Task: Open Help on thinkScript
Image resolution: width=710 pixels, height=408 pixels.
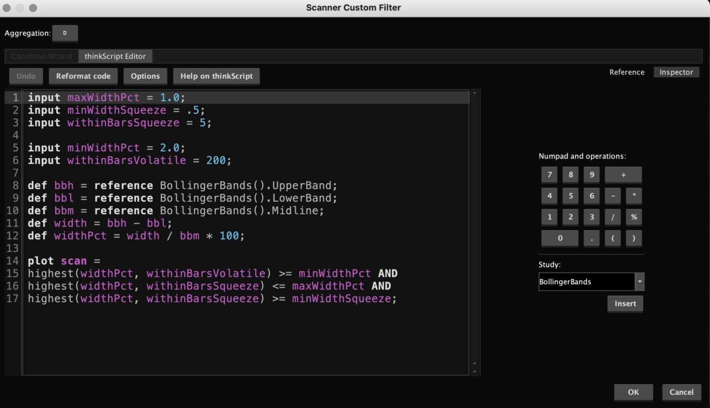Action: pos(216,76)
